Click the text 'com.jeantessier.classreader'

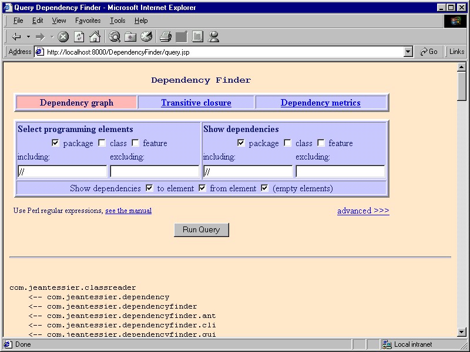point(73,288)
